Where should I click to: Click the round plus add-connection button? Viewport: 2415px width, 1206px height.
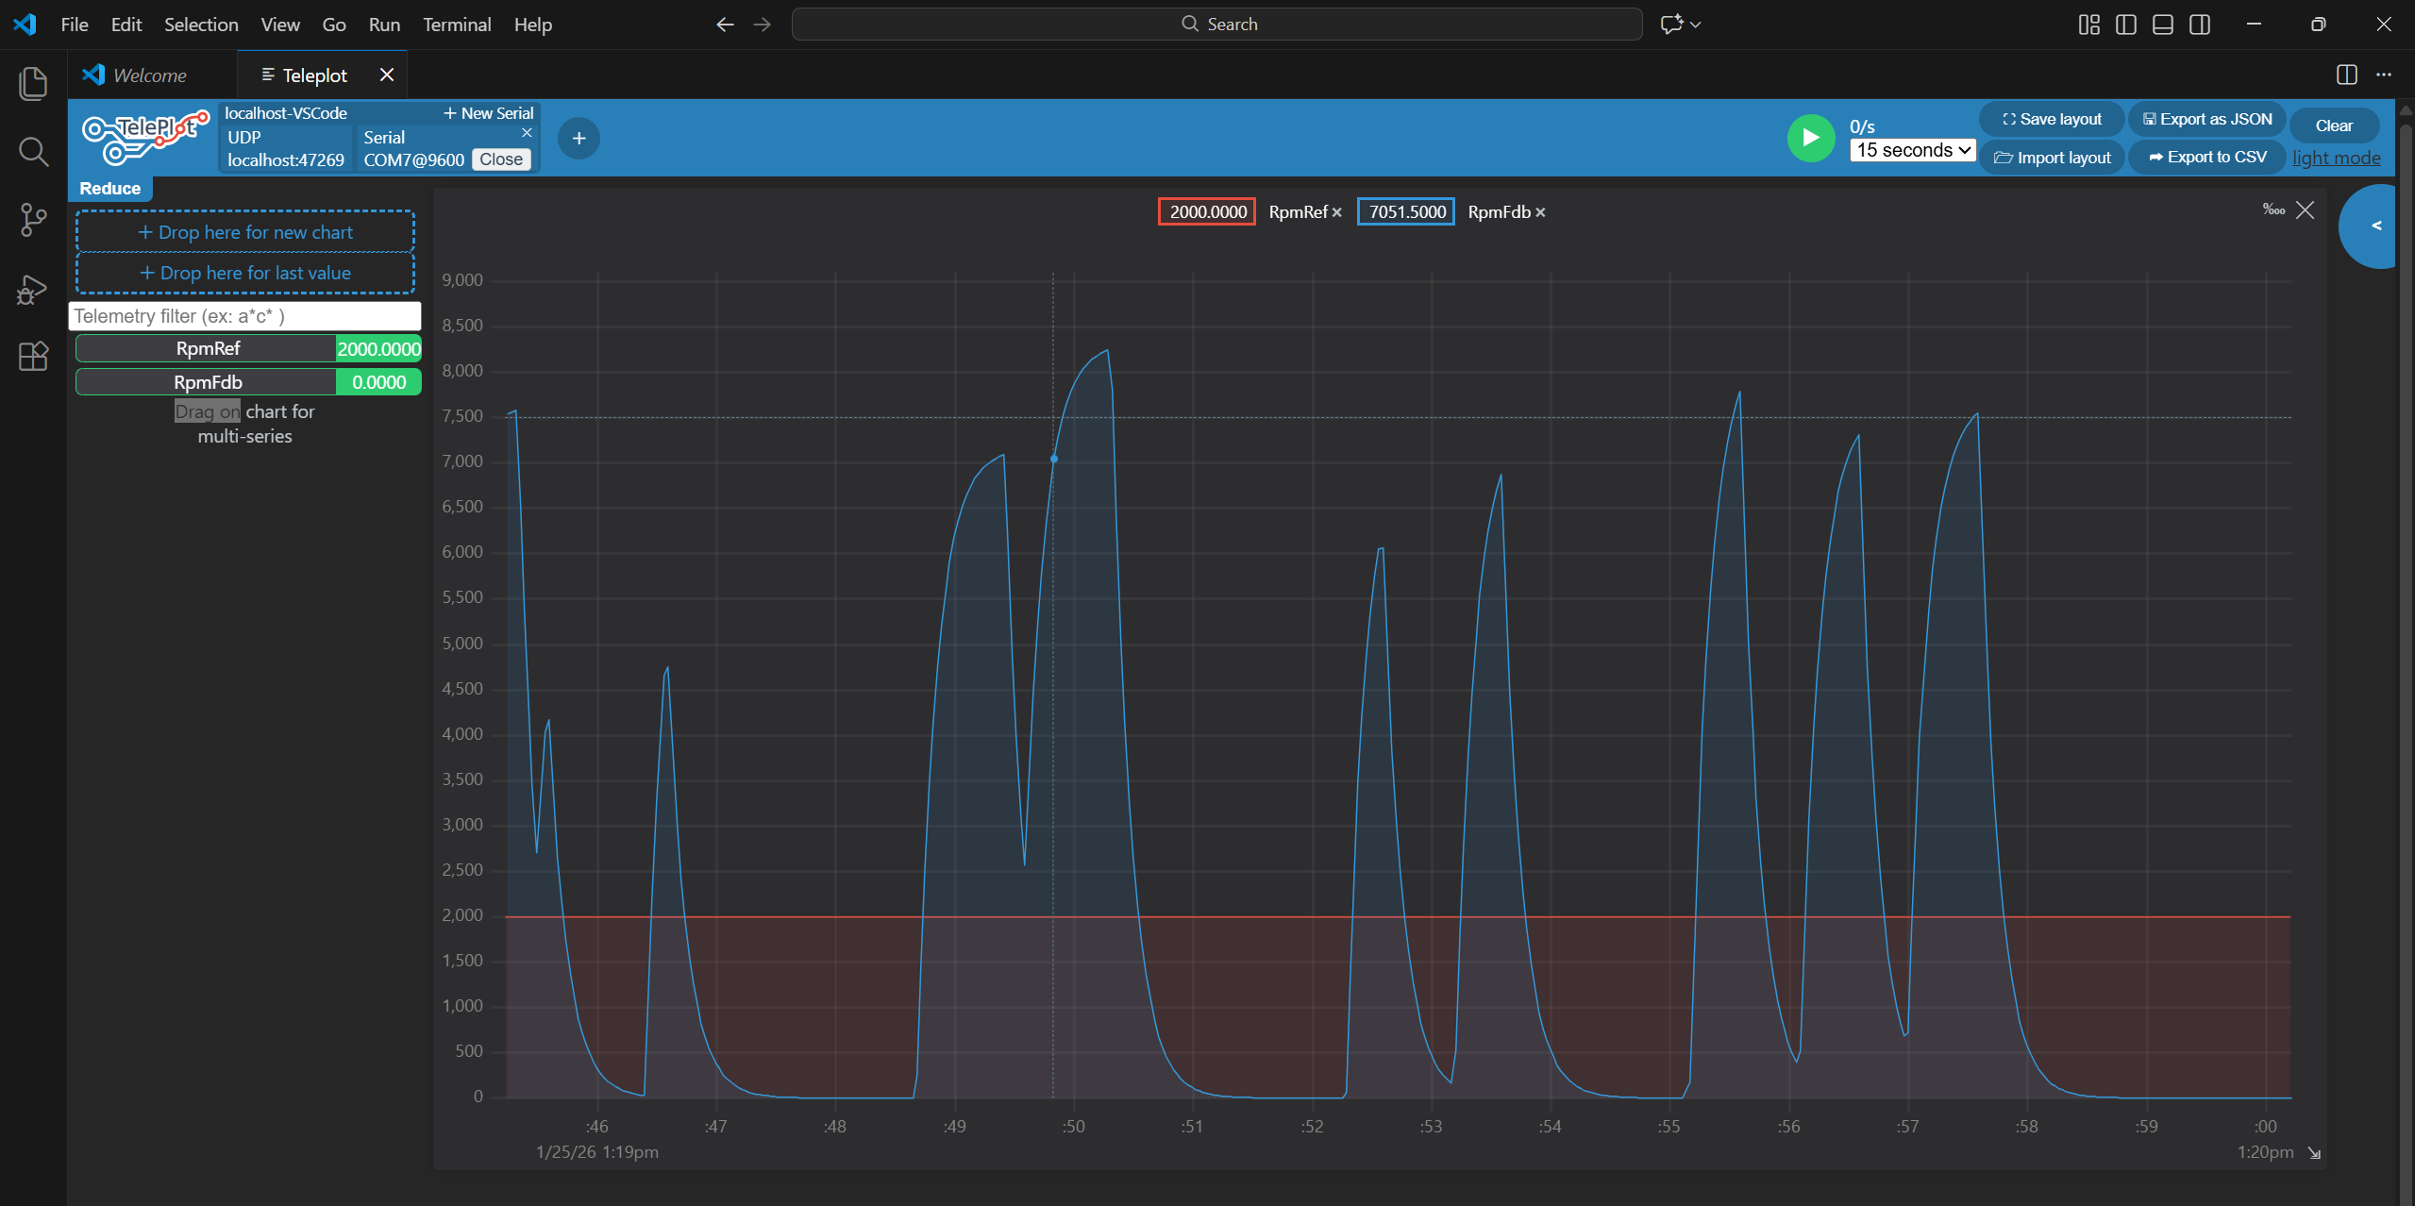579,139
